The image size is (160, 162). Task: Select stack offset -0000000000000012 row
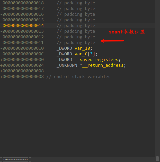pos(77,37)
